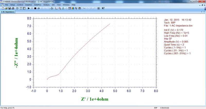Screen dimensions: 206x109
Task: Click the Init E (V) = 0.172 line
Action: 174,30
